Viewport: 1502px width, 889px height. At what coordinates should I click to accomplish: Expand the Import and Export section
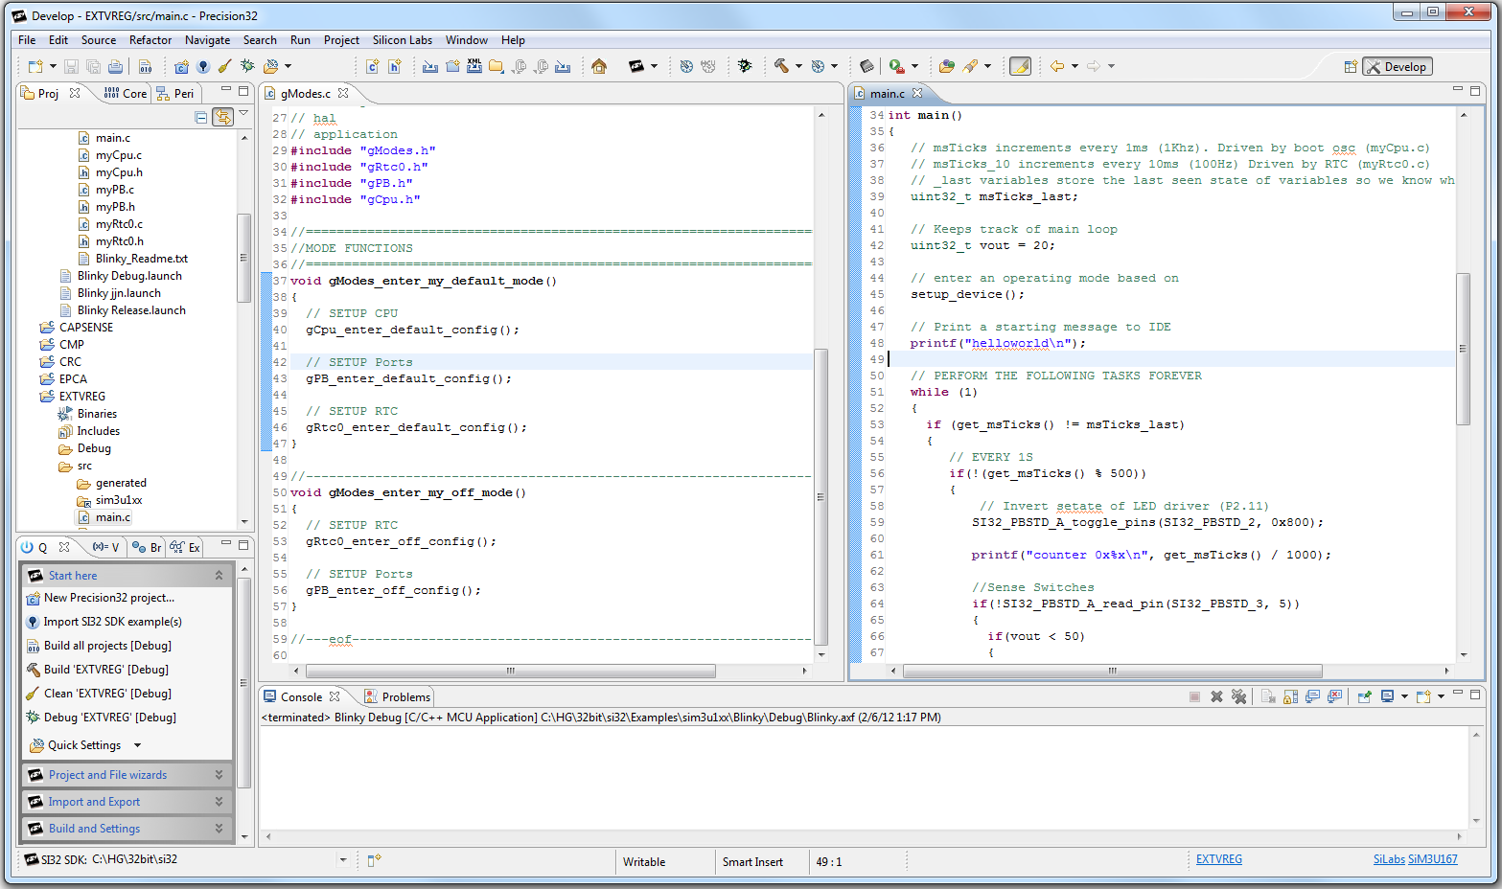point(219,801)
